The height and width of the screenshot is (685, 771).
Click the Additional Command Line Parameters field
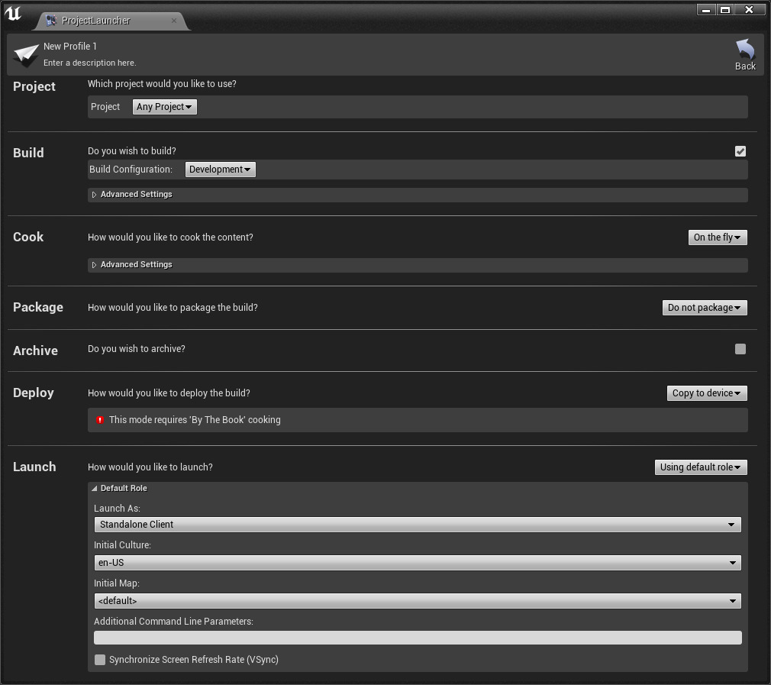(x=417, y=637)
